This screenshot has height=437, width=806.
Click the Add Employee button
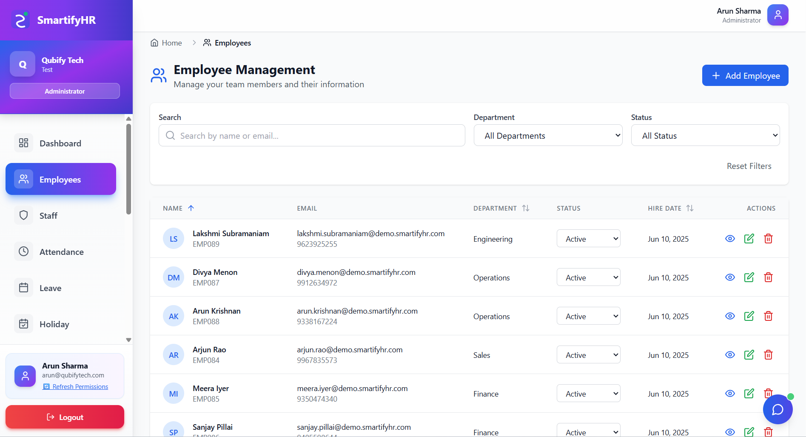pyautogui.click(x=745, y=75)
